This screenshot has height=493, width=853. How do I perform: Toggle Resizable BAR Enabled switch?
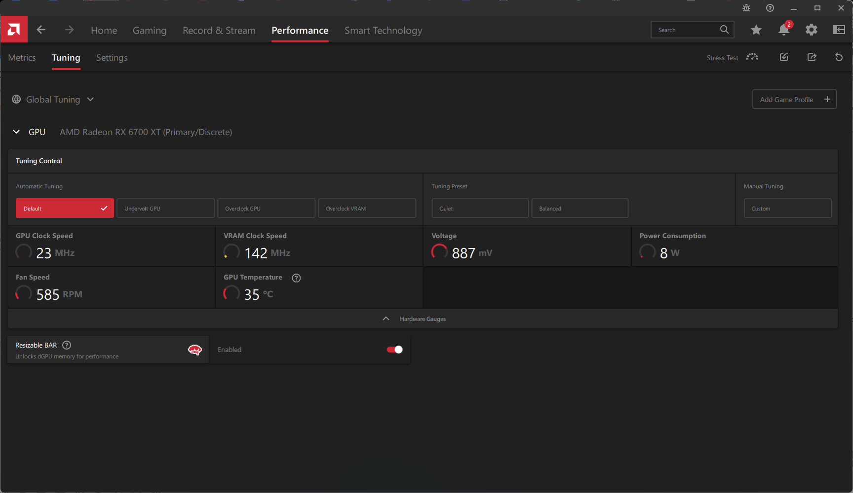(394, 350)
